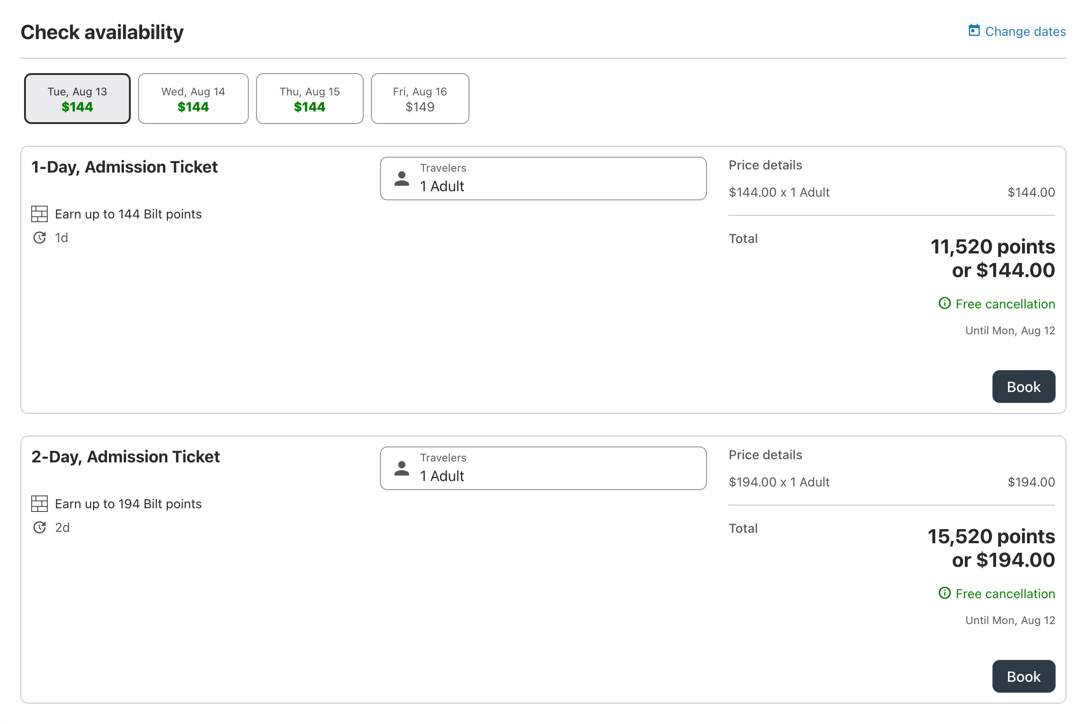This screenshot has width=1086, height=724.
Task: Pick the Fri, Aug 16 $149 date
Action: [420, 99]
